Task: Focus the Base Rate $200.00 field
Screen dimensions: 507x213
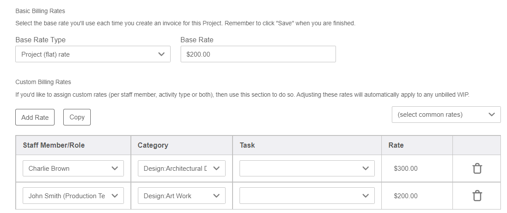Action: (258, 54)
